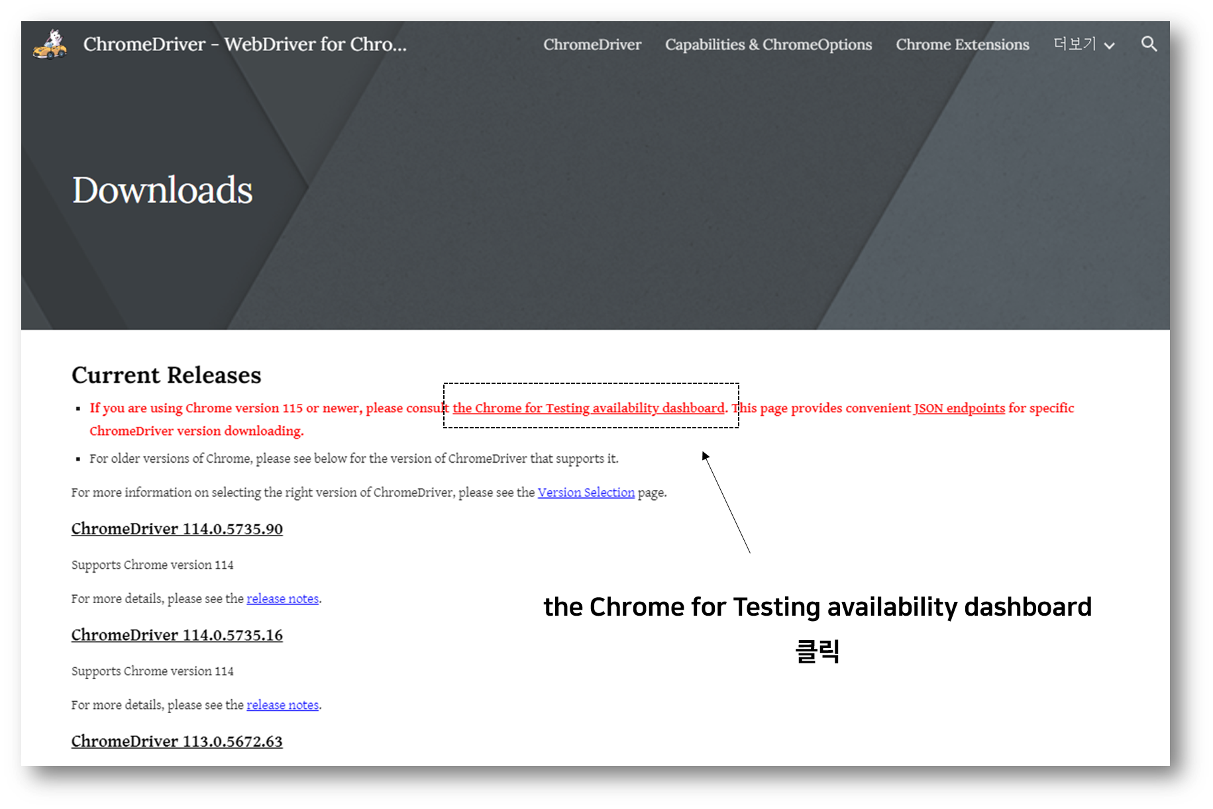Open Chrome Extensions nav item

[x=963, y=44]
